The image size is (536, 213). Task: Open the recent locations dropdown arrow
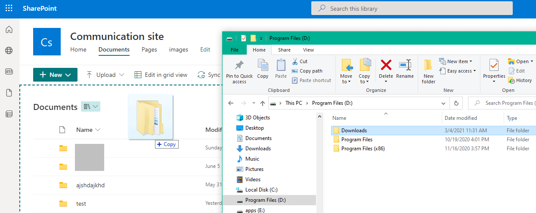pyautogui.click(x=253, y=103)
